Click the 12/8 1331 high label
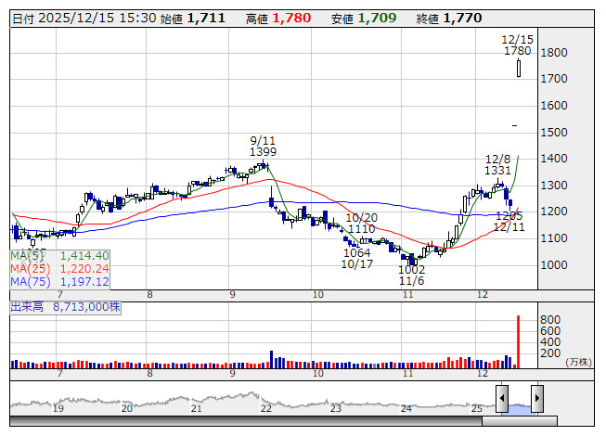This screenshot has width=606, height=436. pos(497,164)
